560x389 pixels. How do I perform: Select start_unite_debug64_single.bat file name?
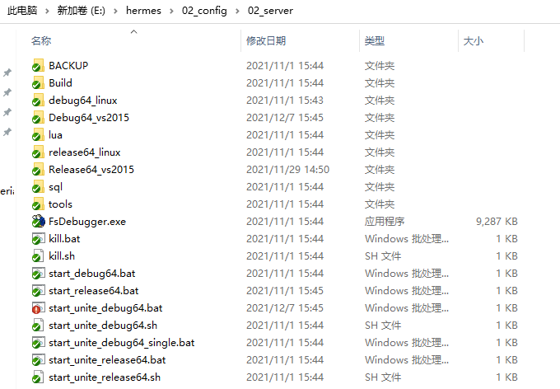[121, 343]
